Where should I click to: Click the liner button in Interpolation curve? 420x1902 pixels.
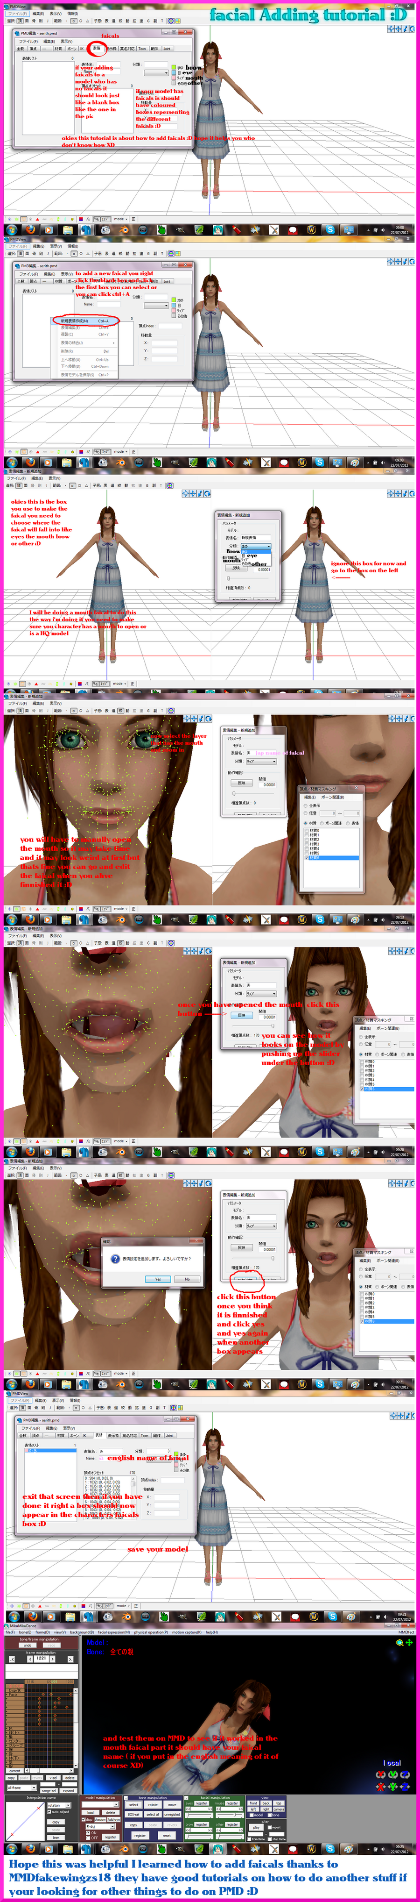pyautogui.click(x=56, y=1837)
